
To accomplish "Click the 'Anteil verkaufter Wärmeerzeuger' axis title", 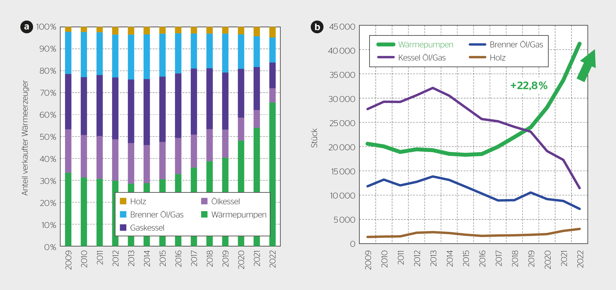I will tap(25, 138).
